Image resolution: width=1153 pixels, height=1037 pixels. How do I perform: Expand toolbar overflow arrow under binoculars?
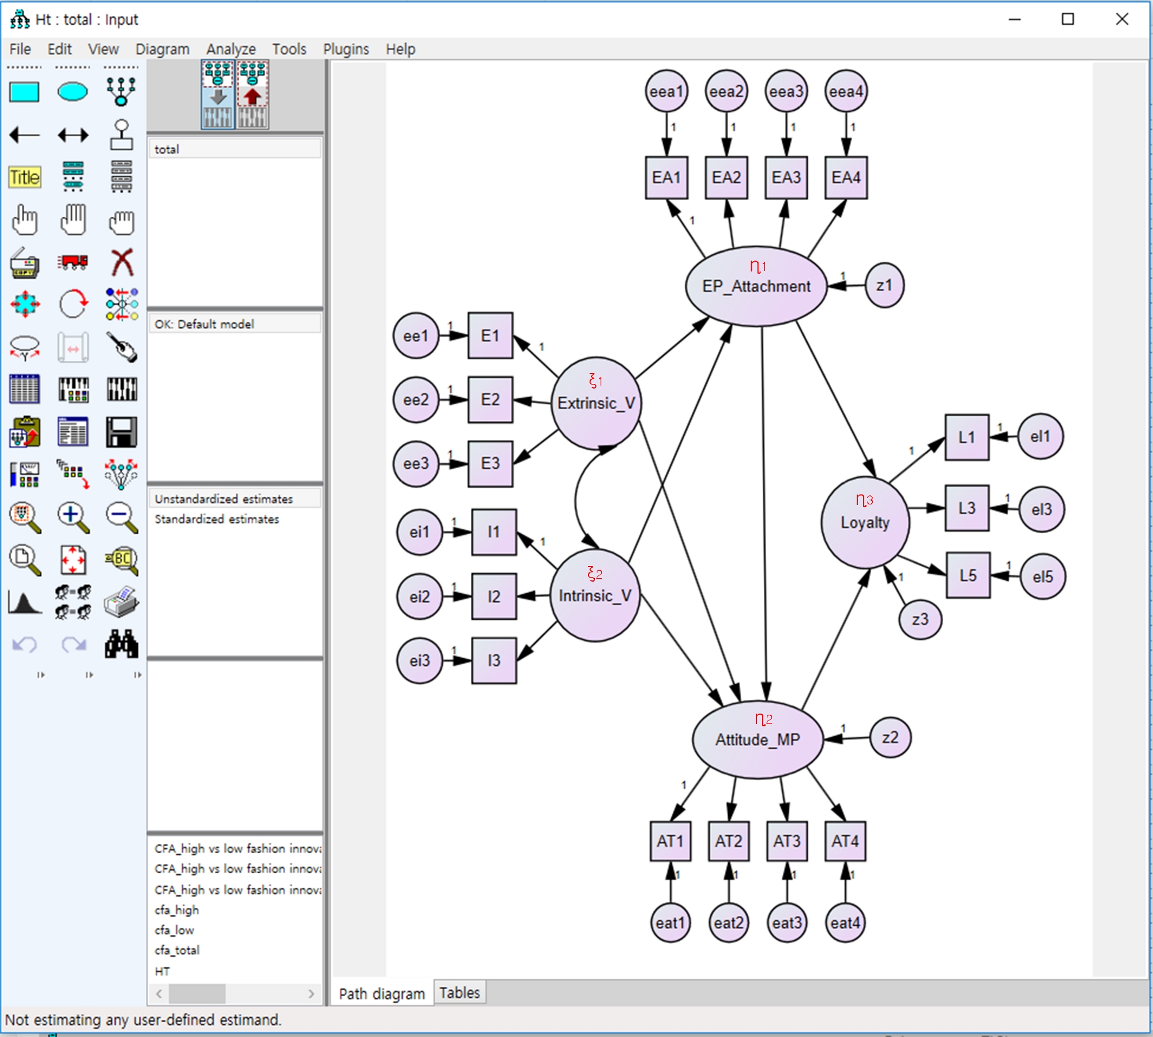[137, 674]
